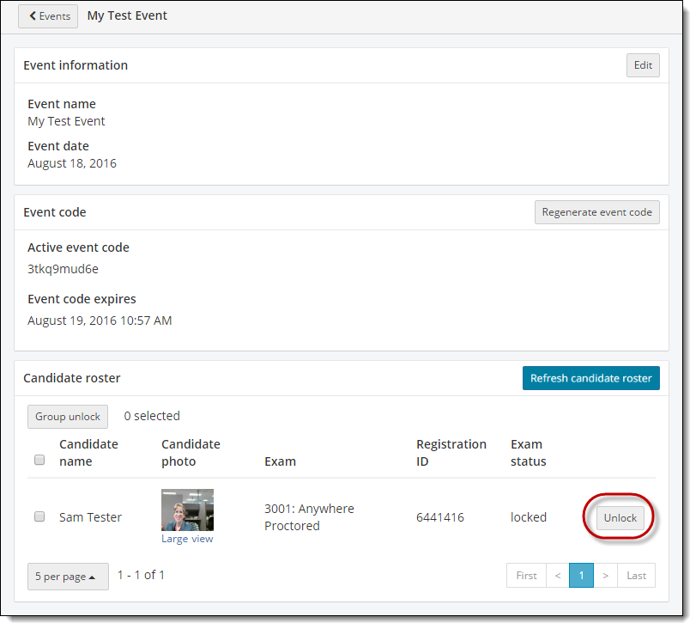Click the Edit button in Event information

(x=643, y=65)
